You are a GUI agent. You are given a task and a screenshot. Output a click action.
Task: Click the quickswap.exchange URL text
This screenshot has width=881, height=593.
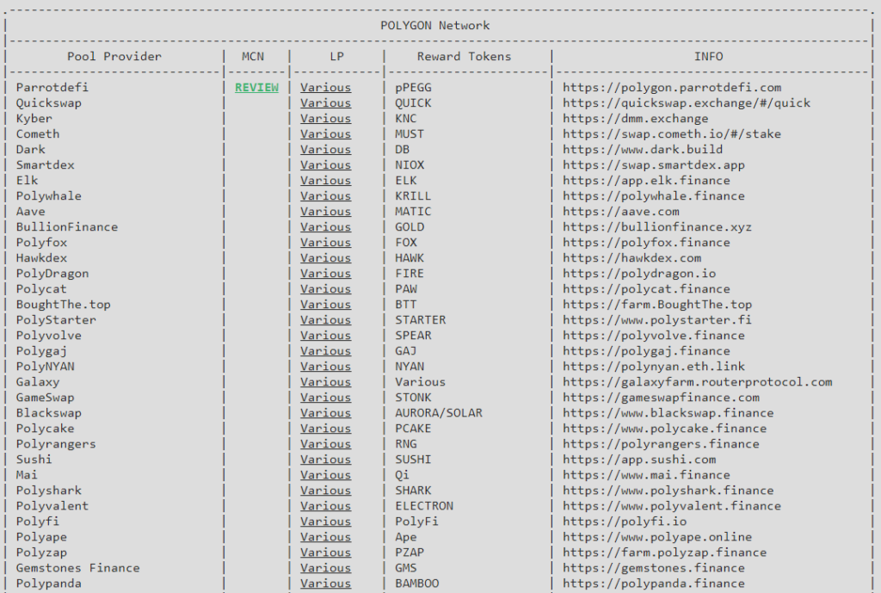tap(687, 103)
